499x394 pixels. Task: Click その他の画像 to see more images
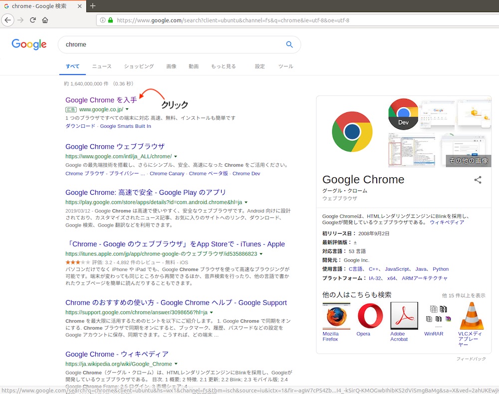pos(468,160)
